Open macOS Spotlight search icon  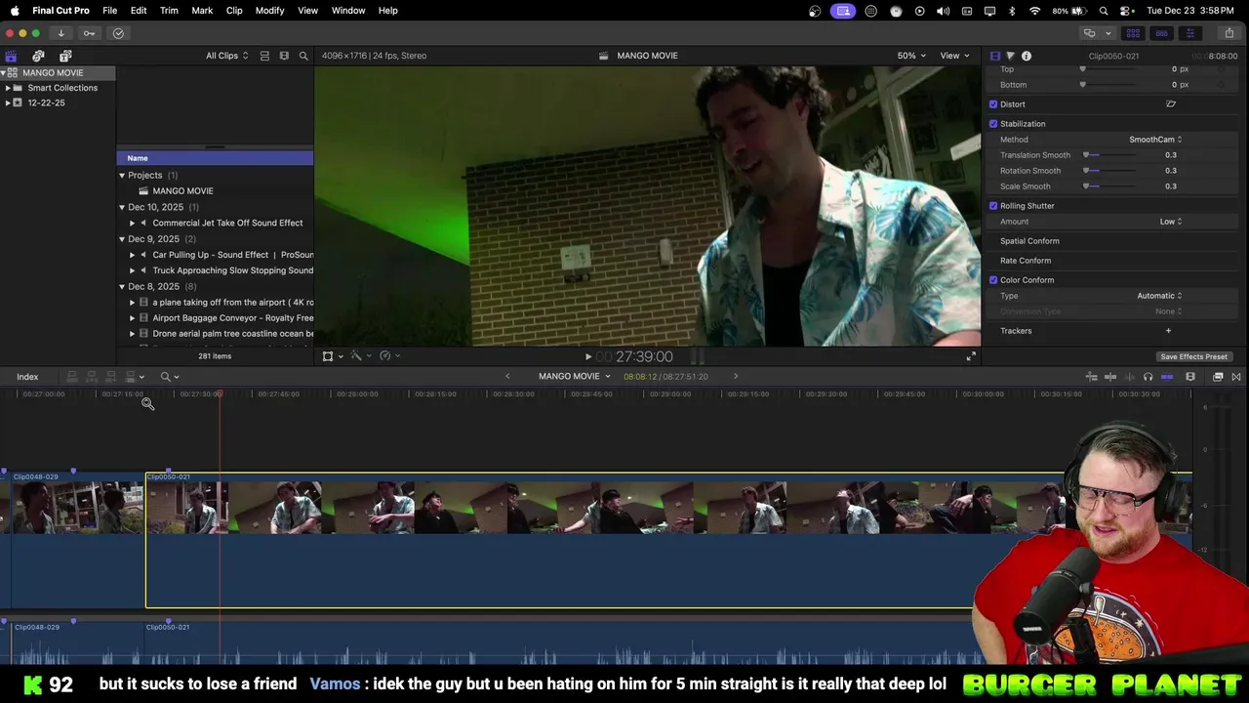pos(1104,11)
